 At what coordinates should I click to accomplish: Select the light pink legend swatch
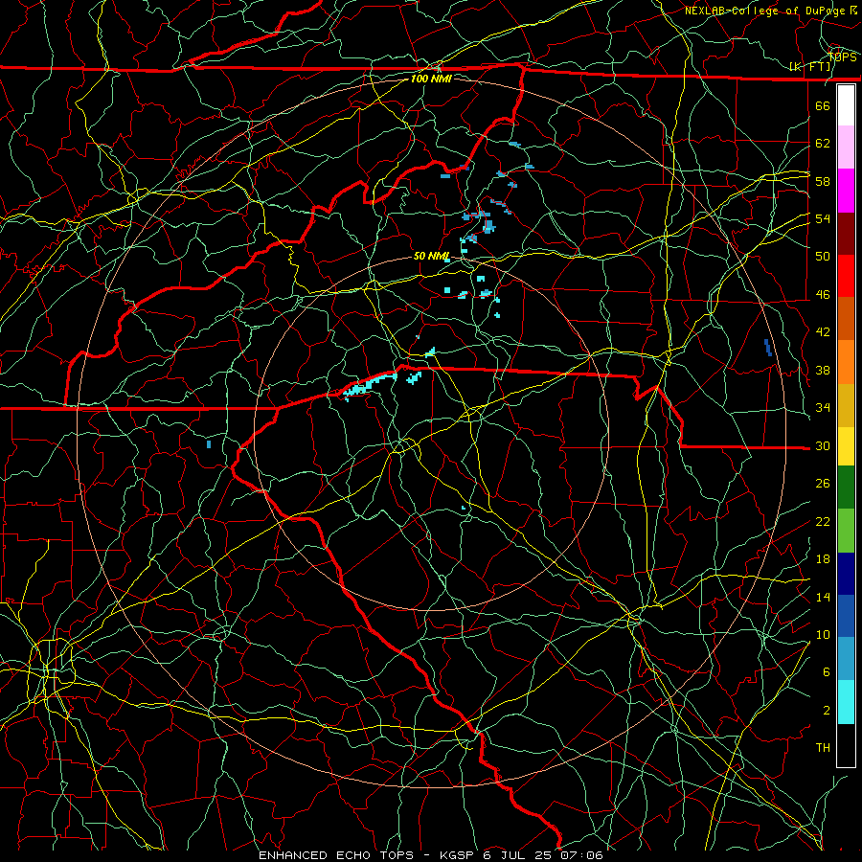pos(846,147)
